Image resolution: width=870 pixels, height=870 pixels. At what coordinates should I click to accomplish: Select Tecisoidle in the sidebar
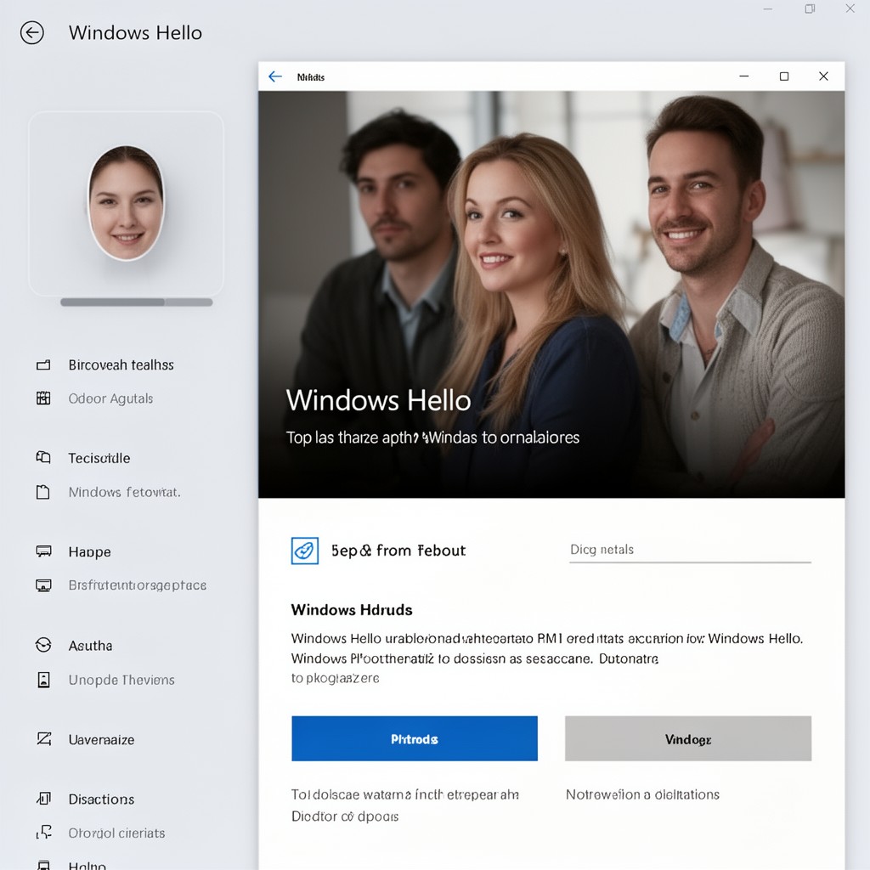(x=99, y=458)
